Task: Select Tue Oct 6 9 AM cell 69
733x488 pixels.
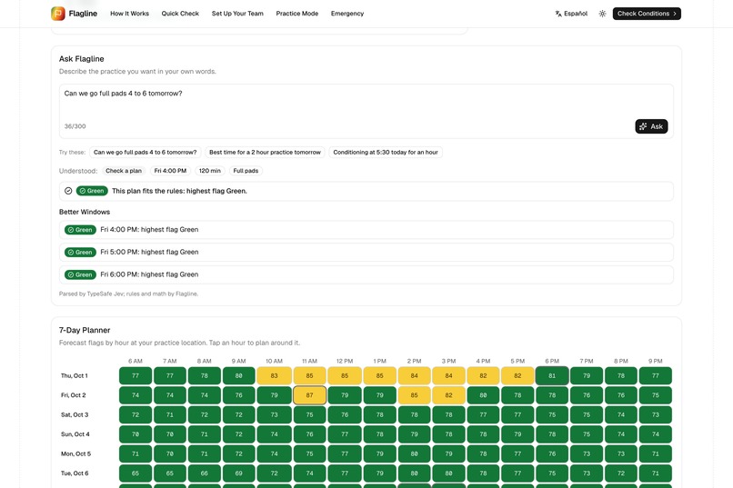Action: [x=239, y=473]
